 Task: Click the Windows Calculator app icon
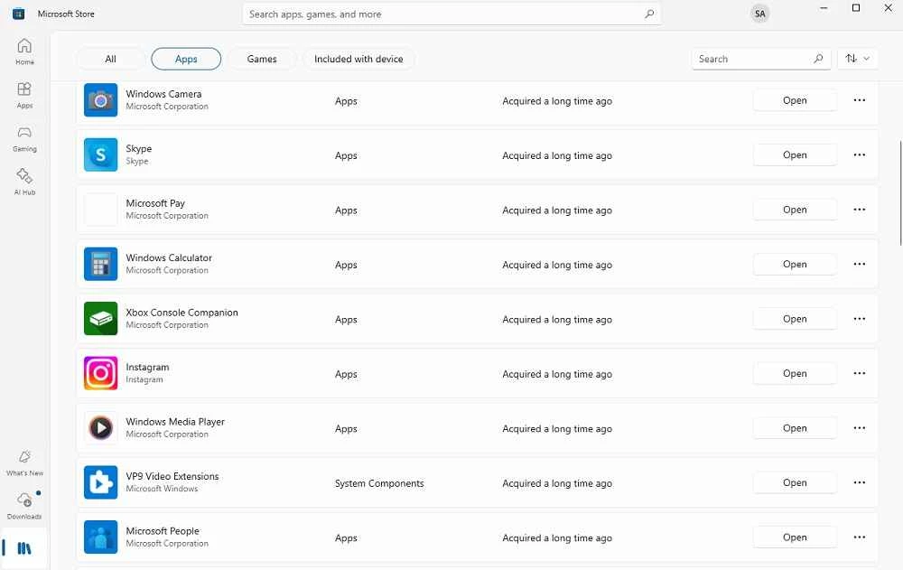pyautogui.click(x=100, y=264)
